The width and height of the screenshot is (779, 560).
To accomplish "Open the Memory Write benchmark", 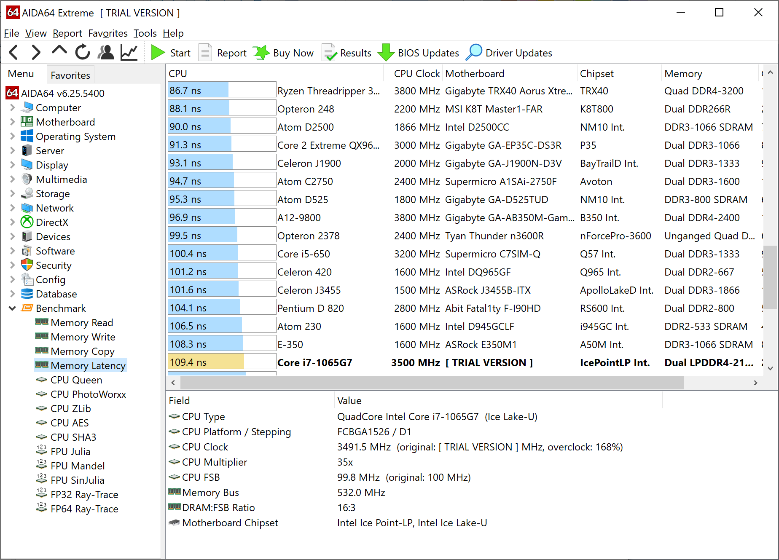I will tap(75, 337).
